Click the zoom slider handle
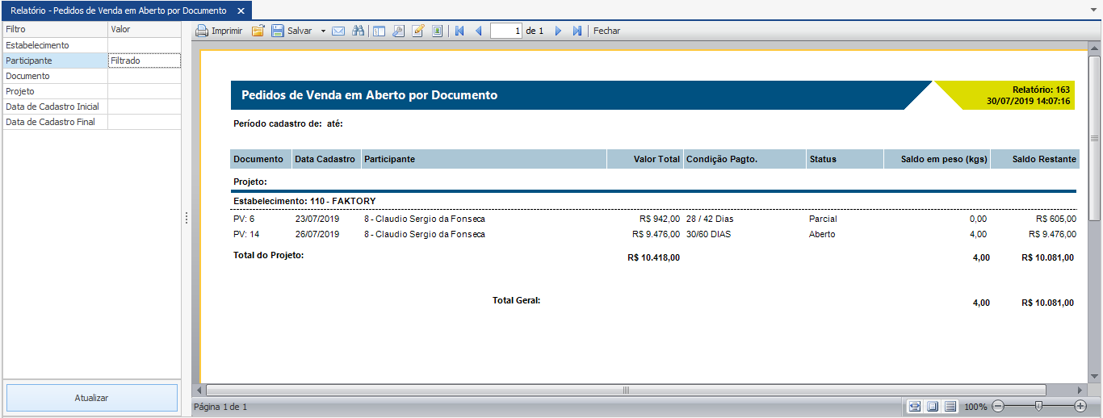1103x418 pixels. (x=1038, y=406)
